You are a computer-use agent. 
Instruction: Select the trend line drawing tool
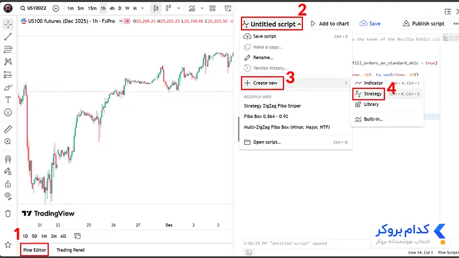click(8, 37)
